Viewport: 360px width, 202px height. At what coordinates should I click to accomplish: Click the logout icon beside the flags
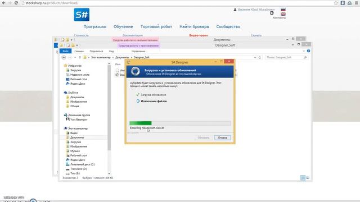(x=272, y=13)
